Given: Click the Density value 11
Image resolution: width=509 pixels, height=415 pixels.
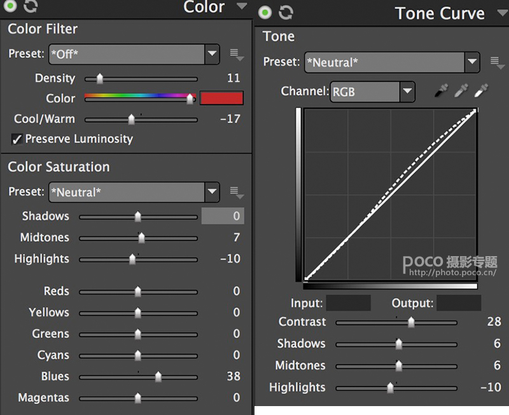Looking at the screenshot, I should click(234, 78).
